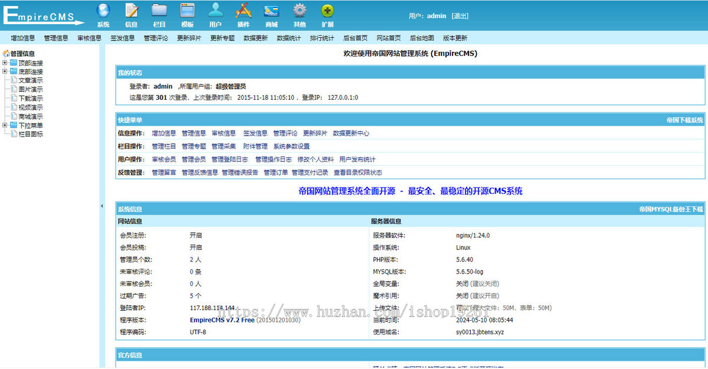The width and height of the screenshot is (708, 369).
Task: Select 更新专题 in the top submenu
Action: pos(222,38)
